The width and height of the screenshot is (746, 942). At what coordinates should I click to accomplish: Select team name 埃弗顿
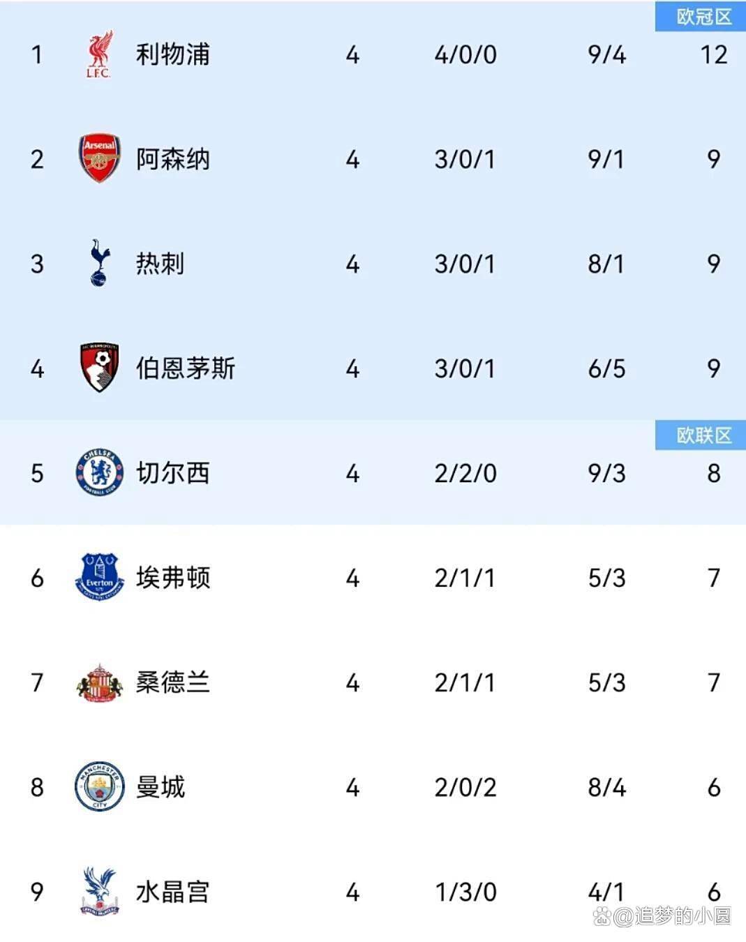[172, 578]
